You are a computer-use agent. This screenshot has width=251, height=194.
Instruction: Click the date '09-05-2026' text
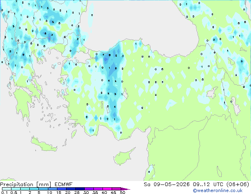point(171,184)
